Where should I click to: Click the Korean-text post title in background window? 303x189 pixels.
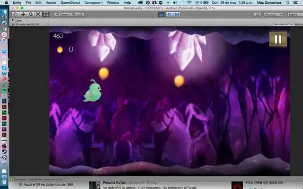[264, 183]
